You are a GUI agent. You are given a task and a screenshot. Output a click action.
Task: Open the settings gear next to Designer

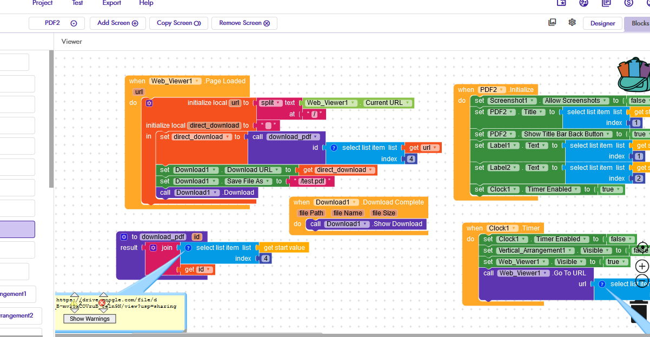point(572,23)
